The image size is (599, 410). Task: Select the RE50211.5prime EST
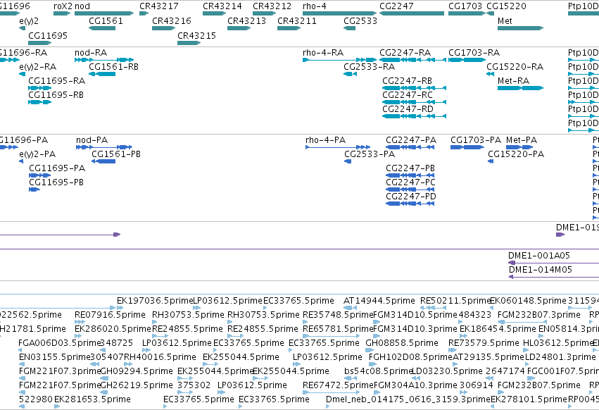pos(433,308)
